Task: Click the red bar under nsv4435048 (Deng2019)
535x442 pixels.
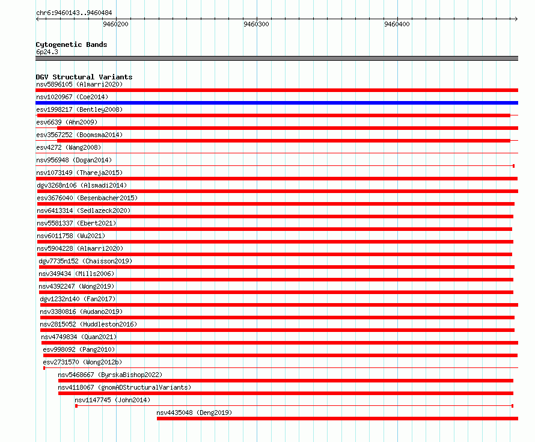Action: (337, 419)
